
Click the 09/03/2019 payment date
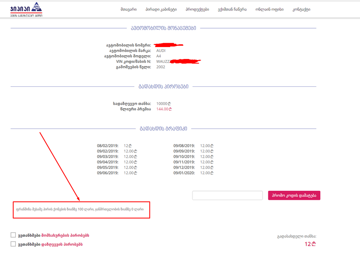pos(108,157)
